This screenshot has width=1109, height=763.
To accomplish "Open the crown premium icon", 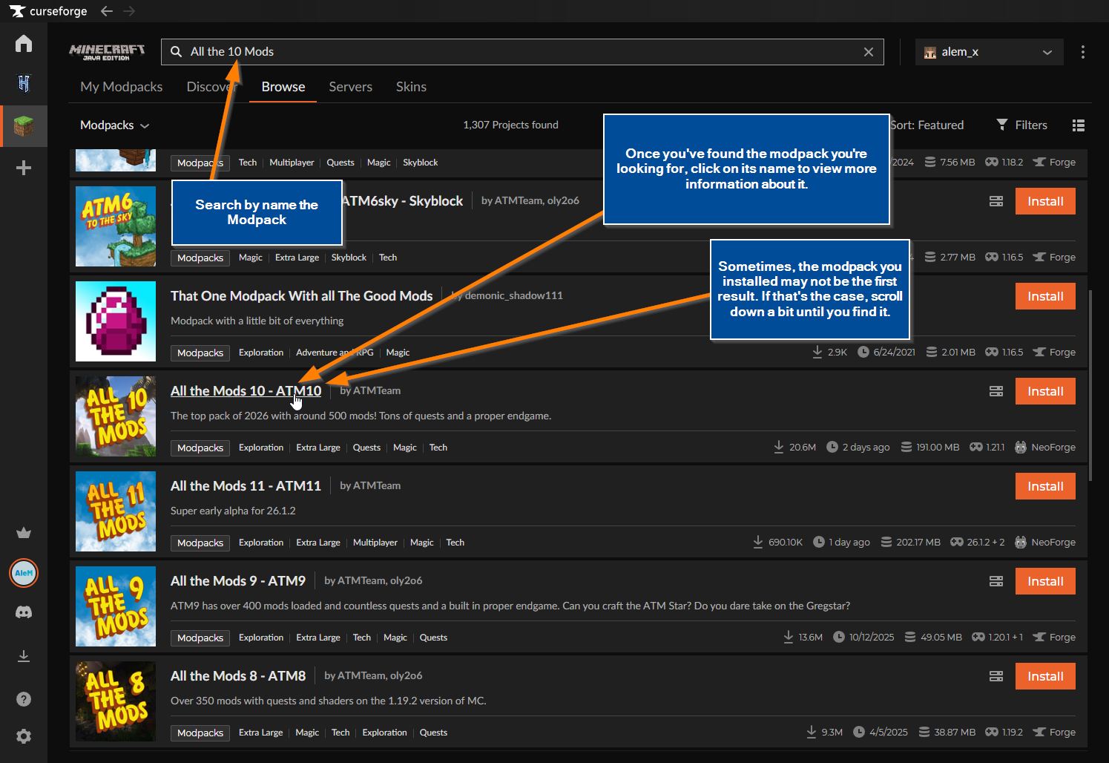I will [x=24, y=533].
